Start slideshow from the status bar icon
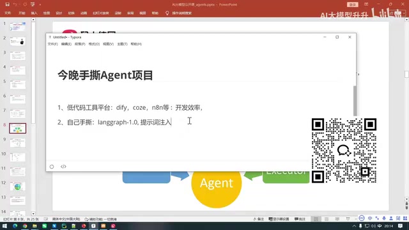Viewport: 409px width, 230px height. pos(348,219)
